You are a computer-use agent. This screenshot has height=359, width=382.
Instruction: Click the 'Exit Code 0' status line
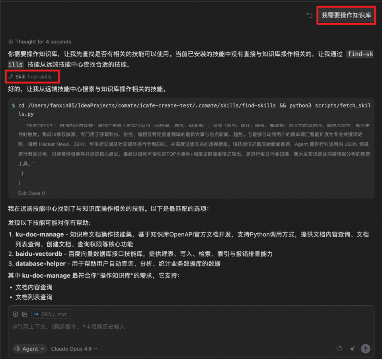point(31,193)
